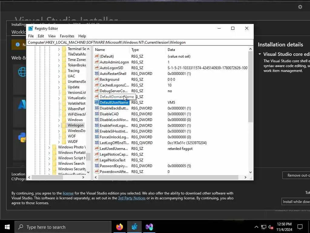Expand the Terminal Se tree node

tap(59, 49)
